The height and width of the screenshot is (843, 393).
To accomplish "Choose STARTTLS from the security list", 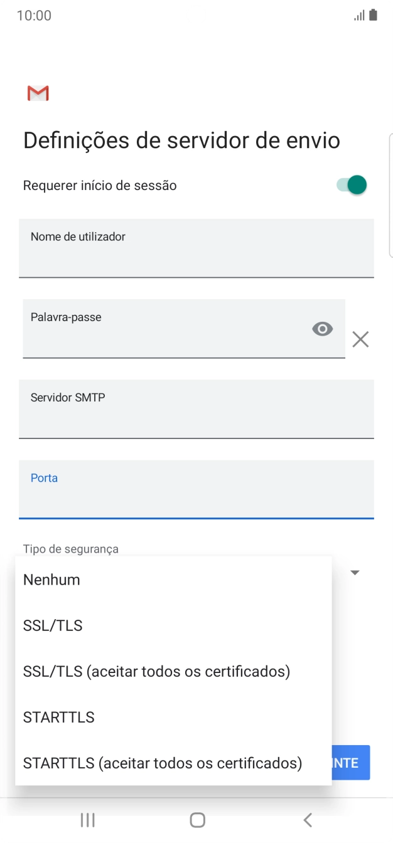I will [x=58, y=717].
